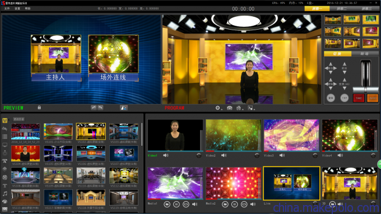The width and height of the screenshot is (381, 214).
Task: Pause the Media1 playback
Action: coord(176,205)
